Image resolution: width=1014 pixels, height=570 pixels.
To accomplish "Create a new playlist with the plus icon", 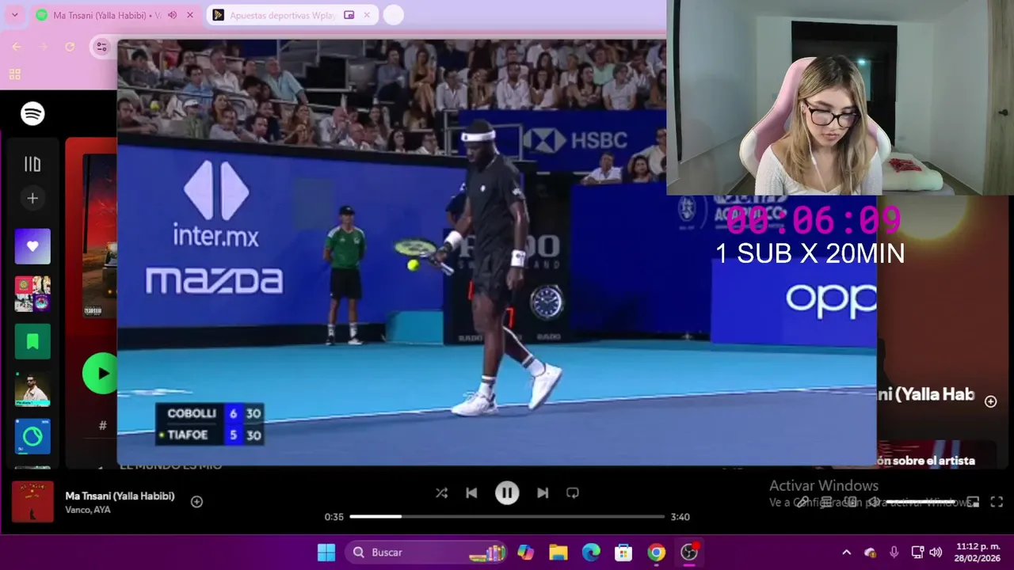I will click(x=32, y=198).
